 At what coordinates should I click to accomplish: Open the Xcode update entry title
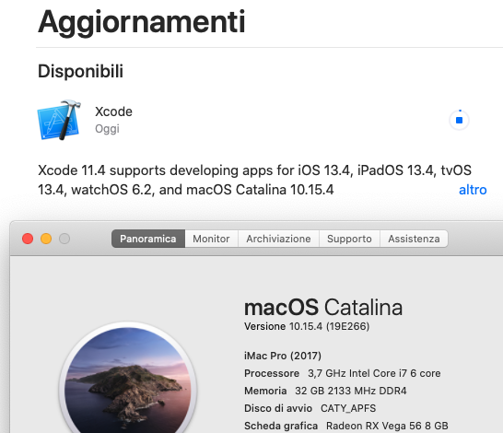click(113, 111)
